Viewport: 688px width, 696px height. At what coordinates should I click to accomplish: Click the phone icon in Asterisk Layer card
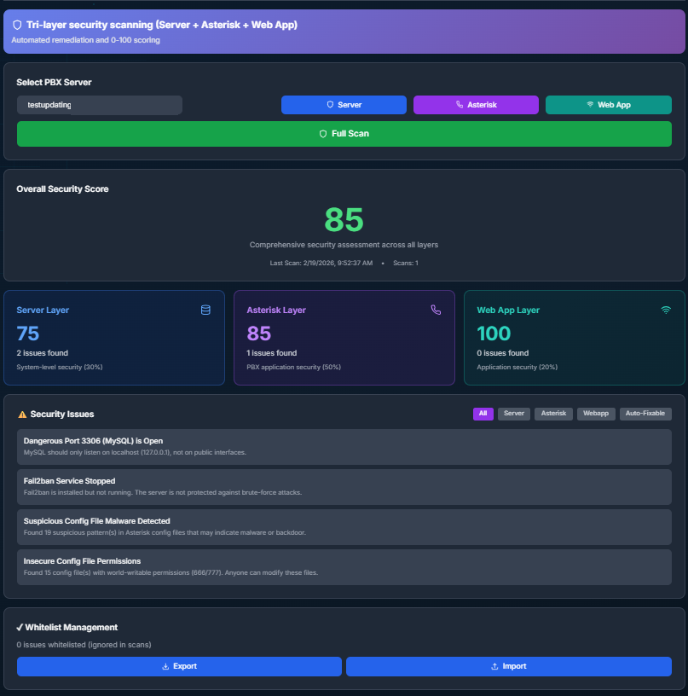click(x=436, y=310)
